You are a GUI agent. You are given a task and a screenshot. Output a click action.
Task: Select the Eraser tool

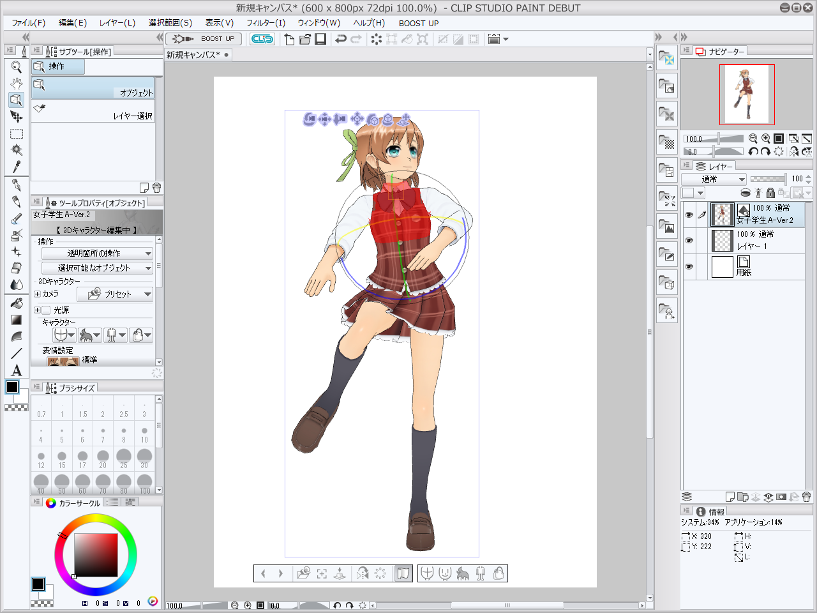pos(17,268)
